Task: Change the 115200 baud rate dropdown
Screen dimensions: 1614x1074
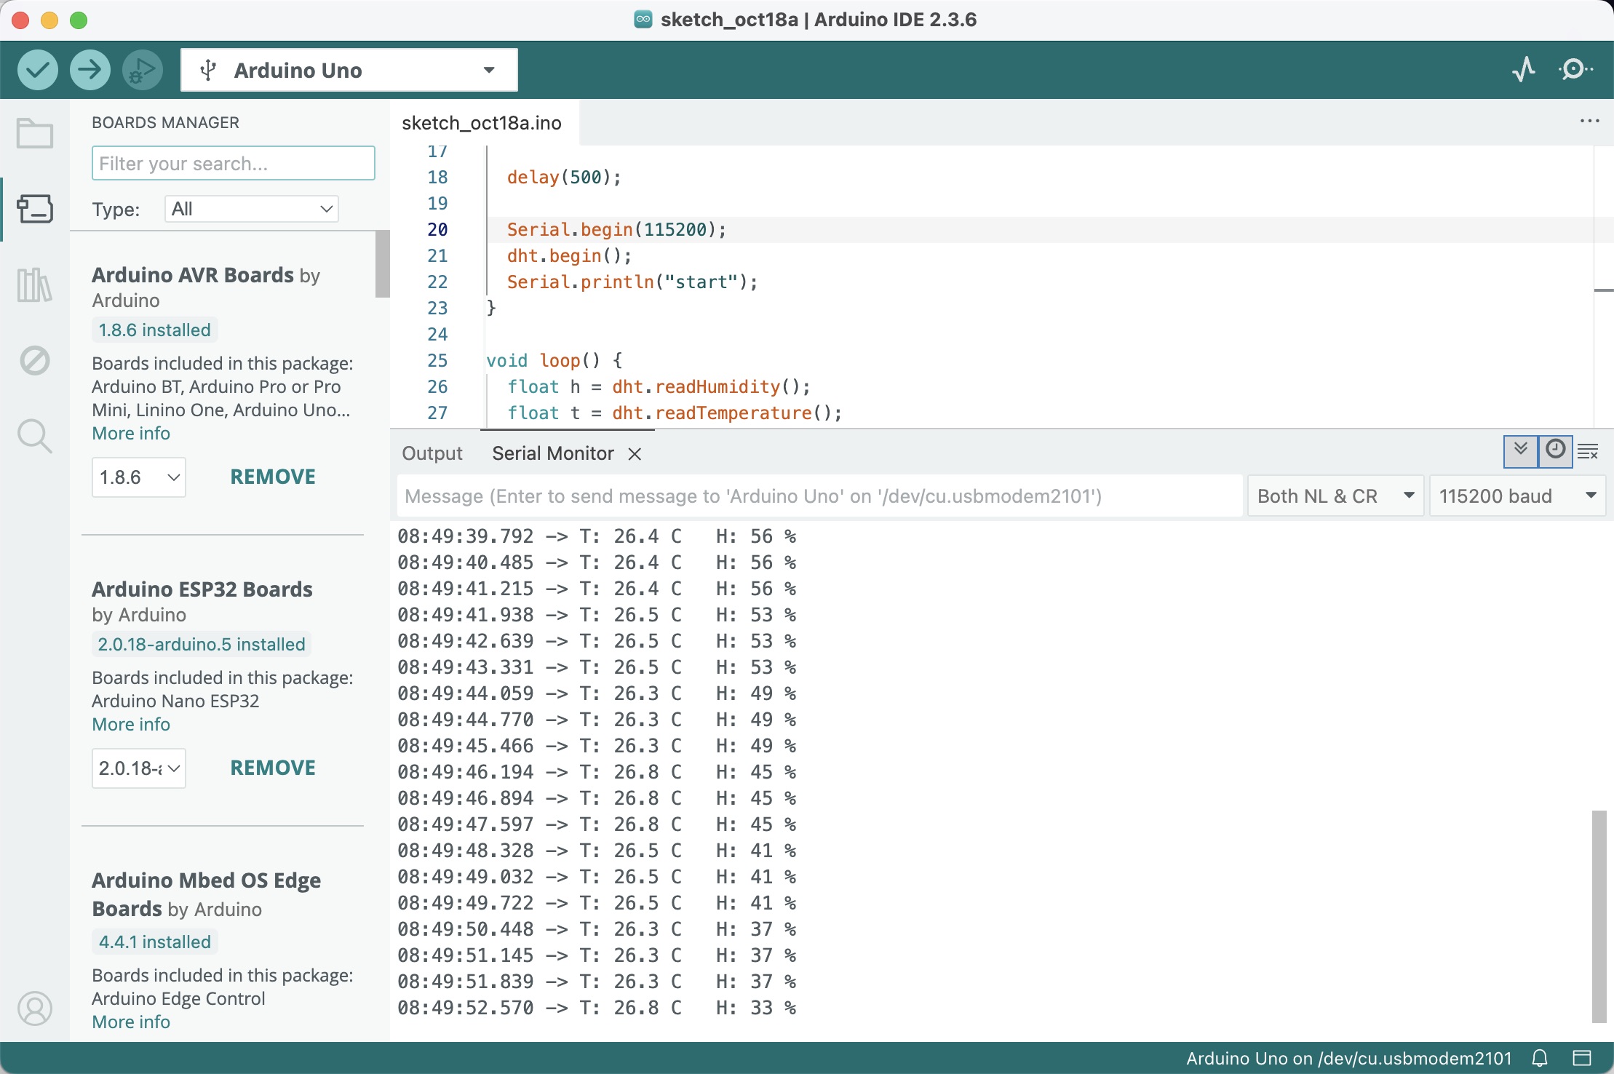Action: pos(1517,496)
